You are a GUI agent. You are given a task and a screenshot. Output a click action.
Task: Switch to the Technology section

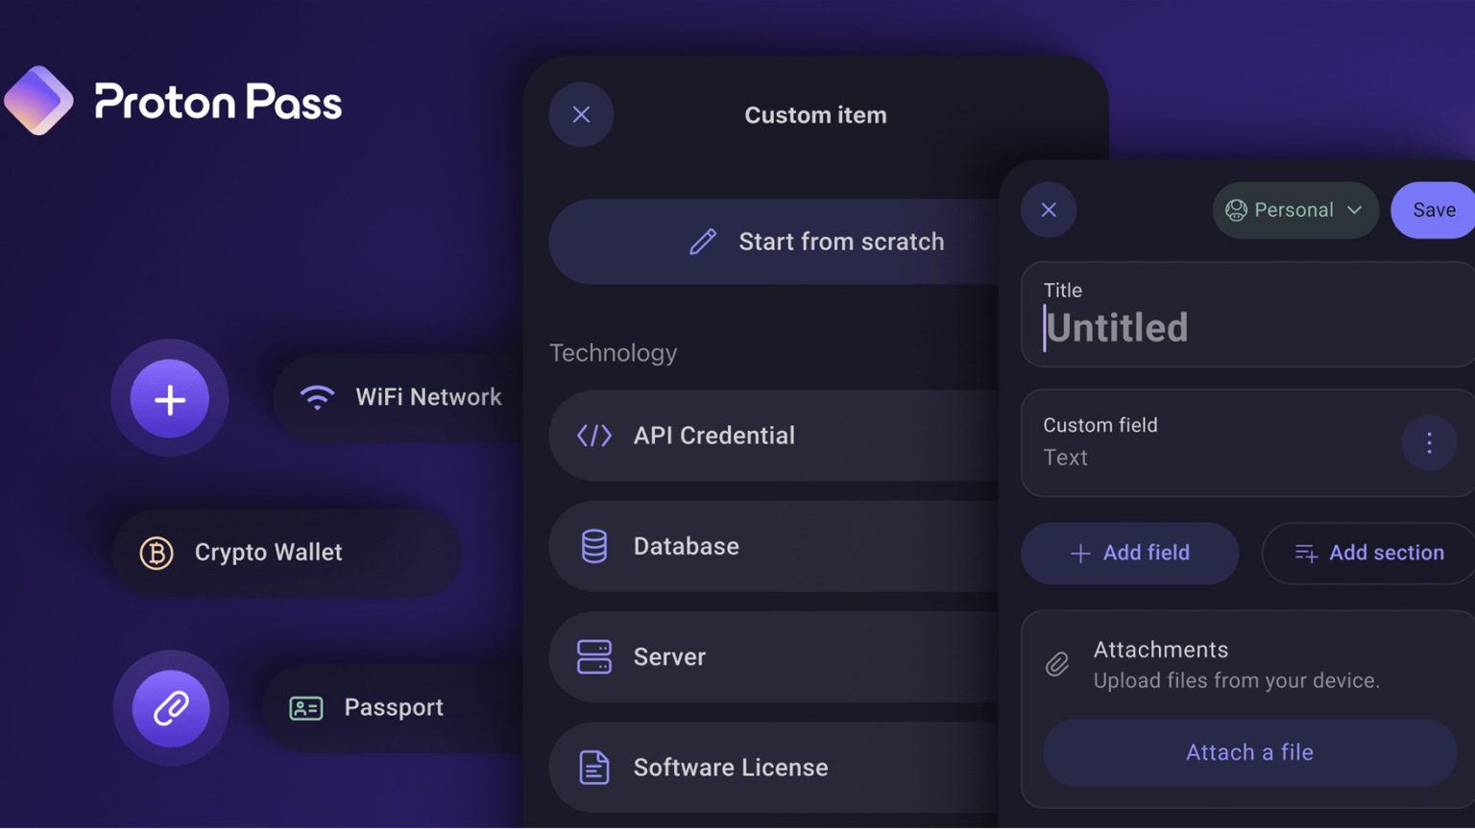click(x=613, y=353)
